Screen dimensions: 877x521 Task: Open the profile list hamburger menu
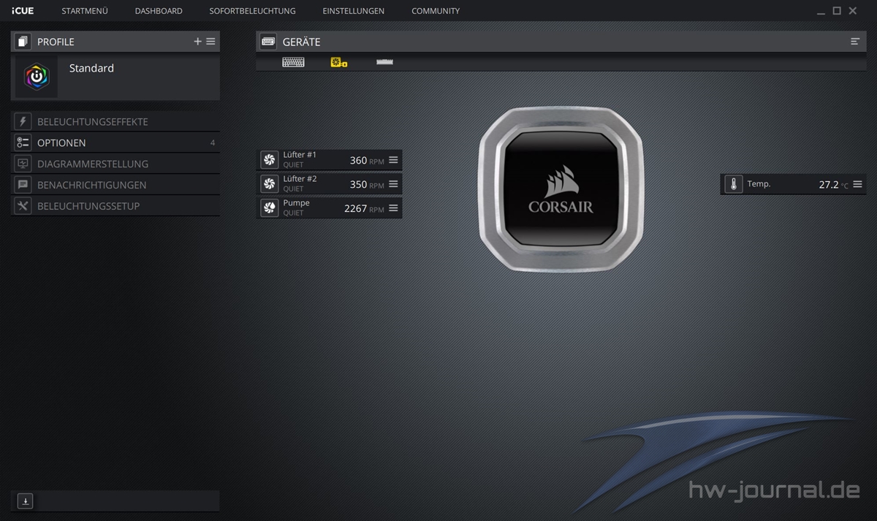point(210,42)
